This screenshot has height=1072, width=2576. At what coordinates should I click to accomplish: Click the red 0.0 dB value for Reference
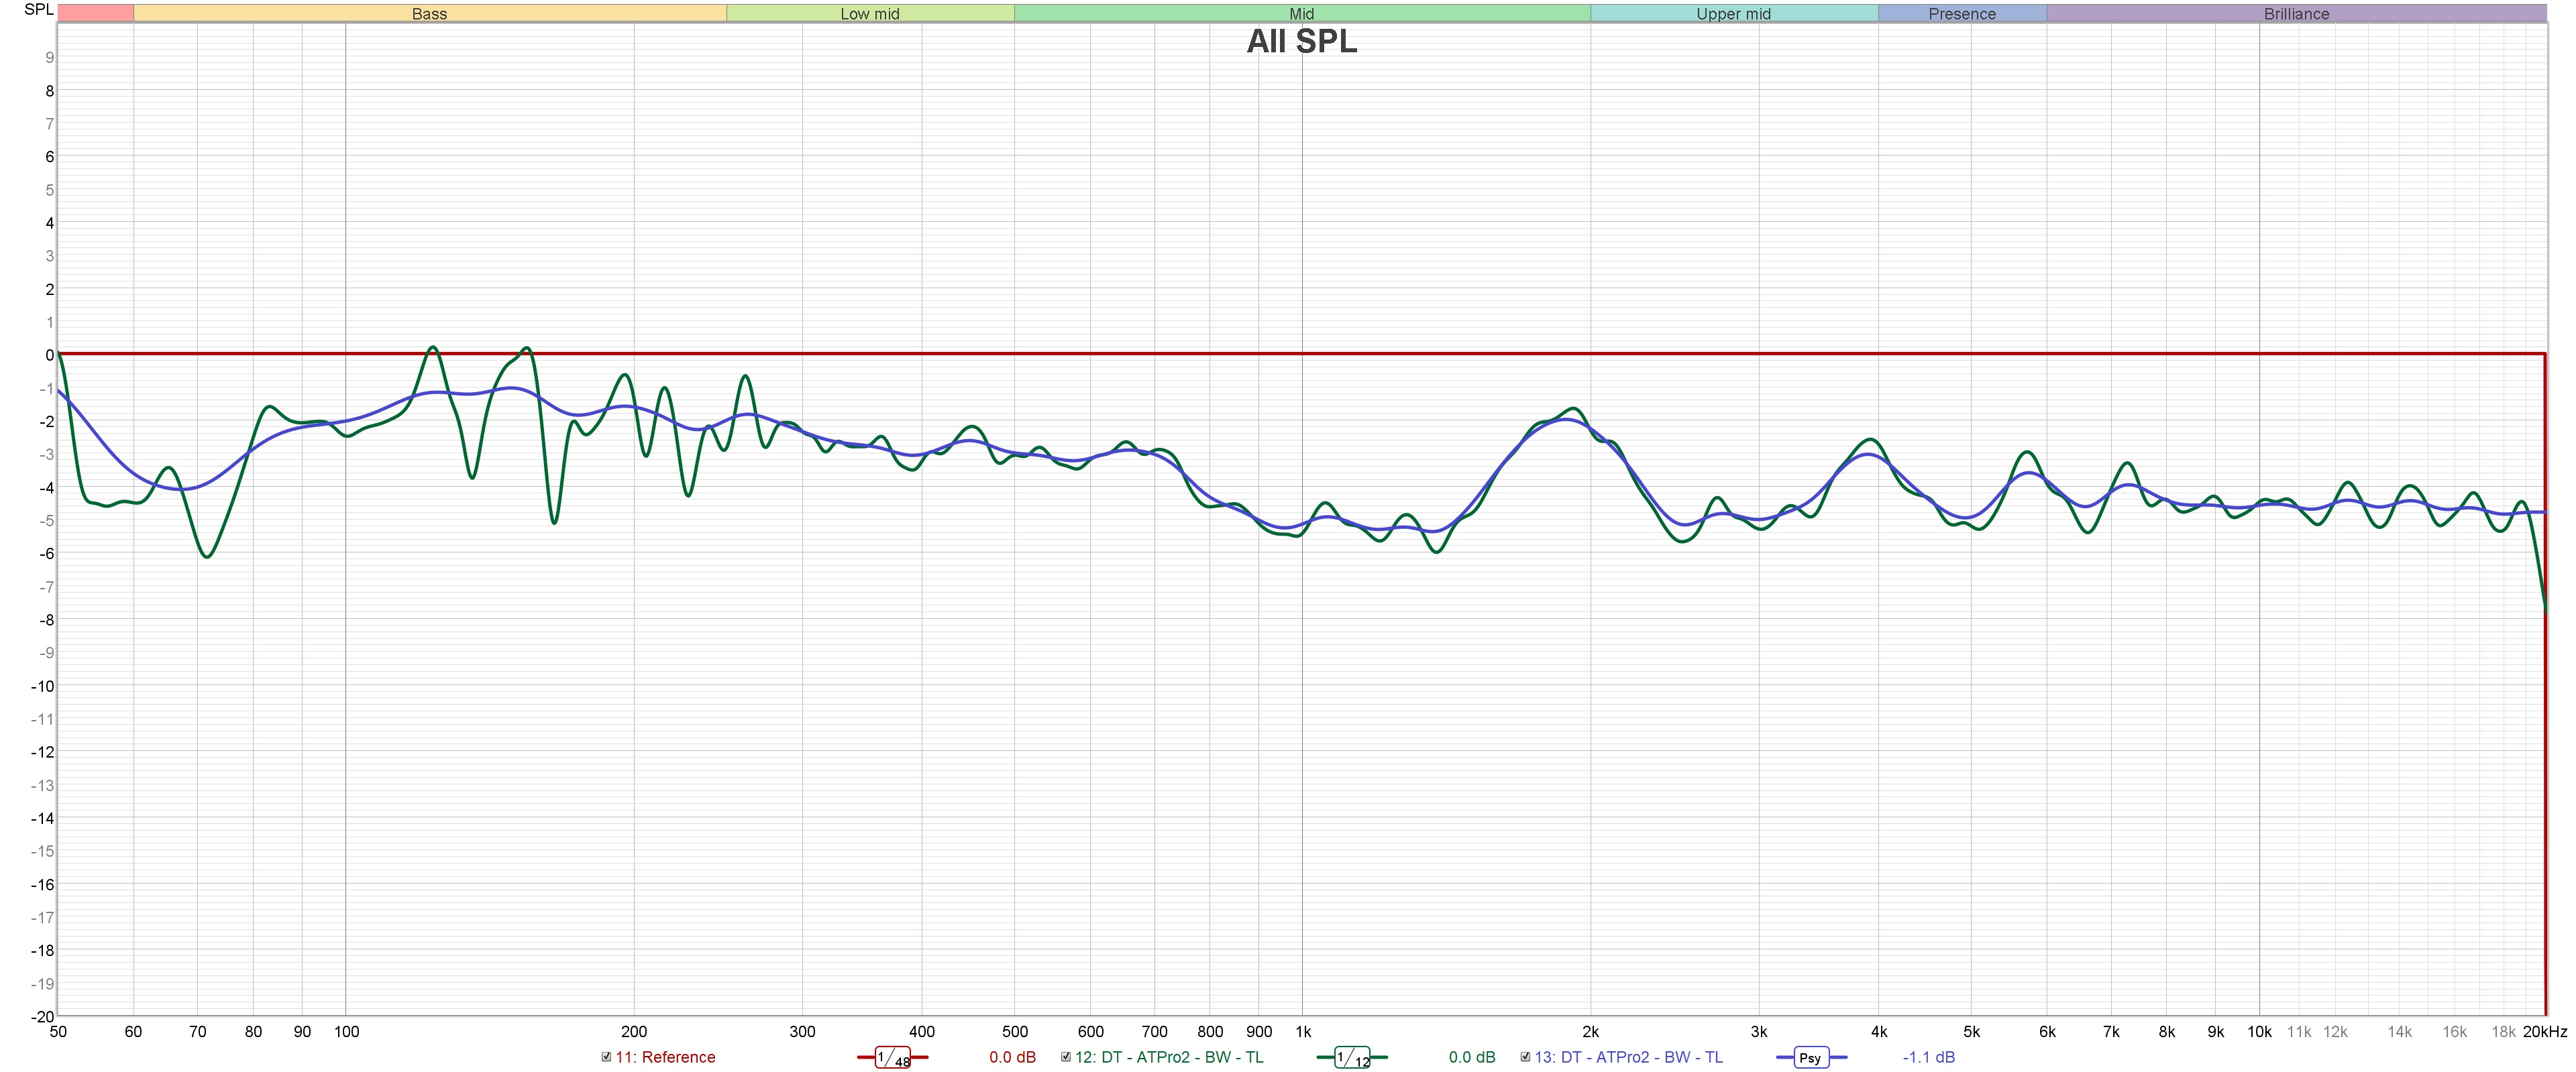[x=1012, y=1058]
